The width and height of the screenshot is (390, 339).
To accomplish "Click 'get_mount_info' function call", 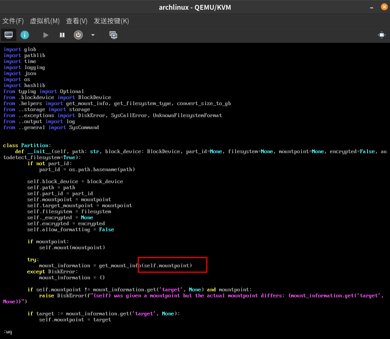I will click(x=120, y=266).
